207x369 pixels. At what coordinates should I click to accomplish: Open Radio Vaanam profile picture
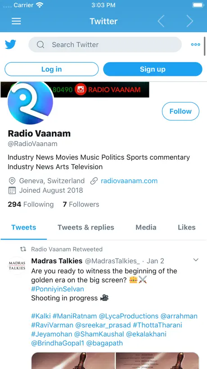click(30, 101)
